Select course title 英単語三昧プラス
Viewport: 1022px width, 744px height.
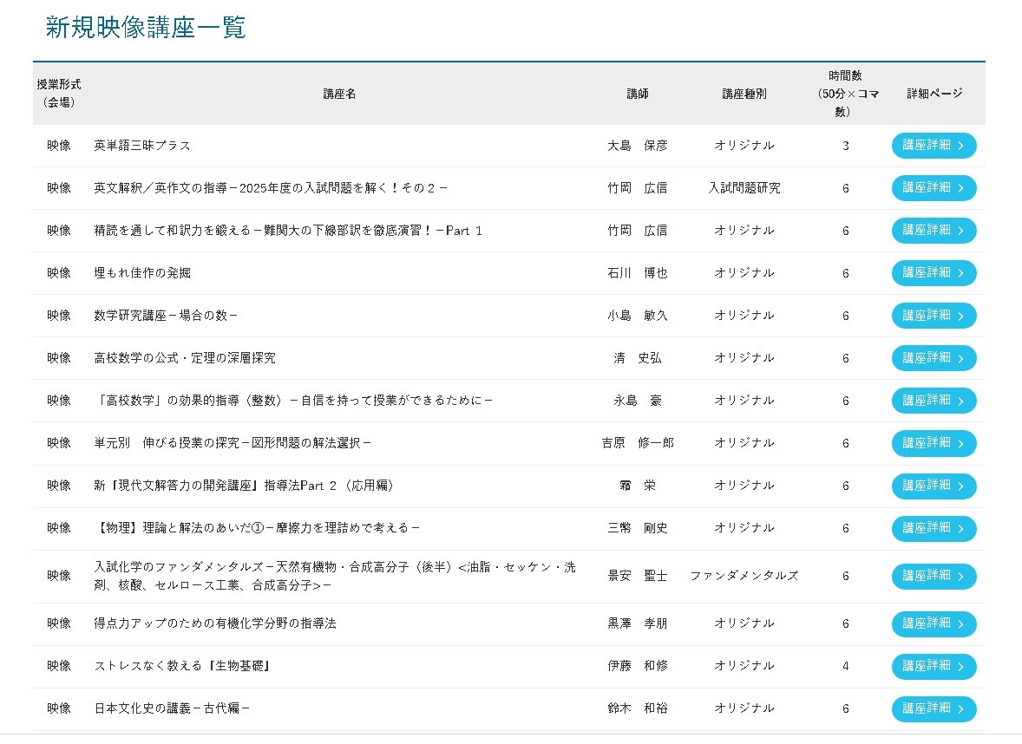point(142,146)
